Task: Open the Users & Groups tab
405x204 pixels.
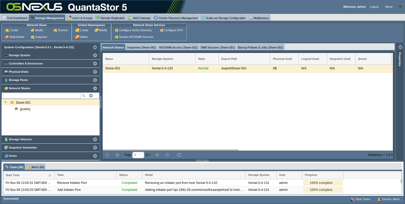Action: click(x=80, y=18)
